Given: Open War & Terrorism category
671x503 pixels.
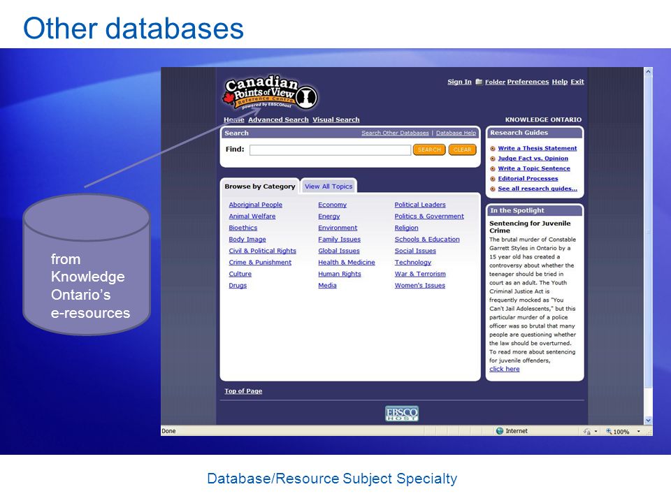Looking at the screenshot, I should (420, 274).
